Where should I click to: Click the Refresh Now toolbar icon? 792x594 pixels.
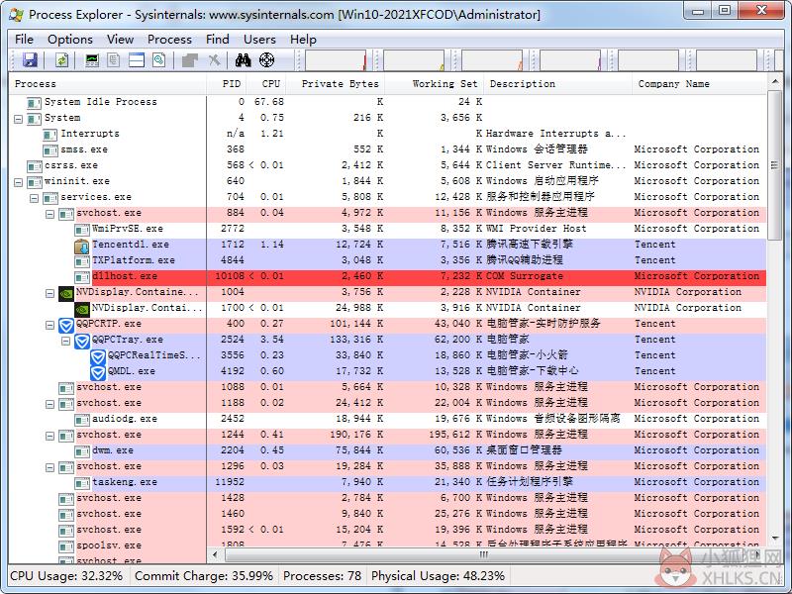pyautogui.click(x=61, y=60)
